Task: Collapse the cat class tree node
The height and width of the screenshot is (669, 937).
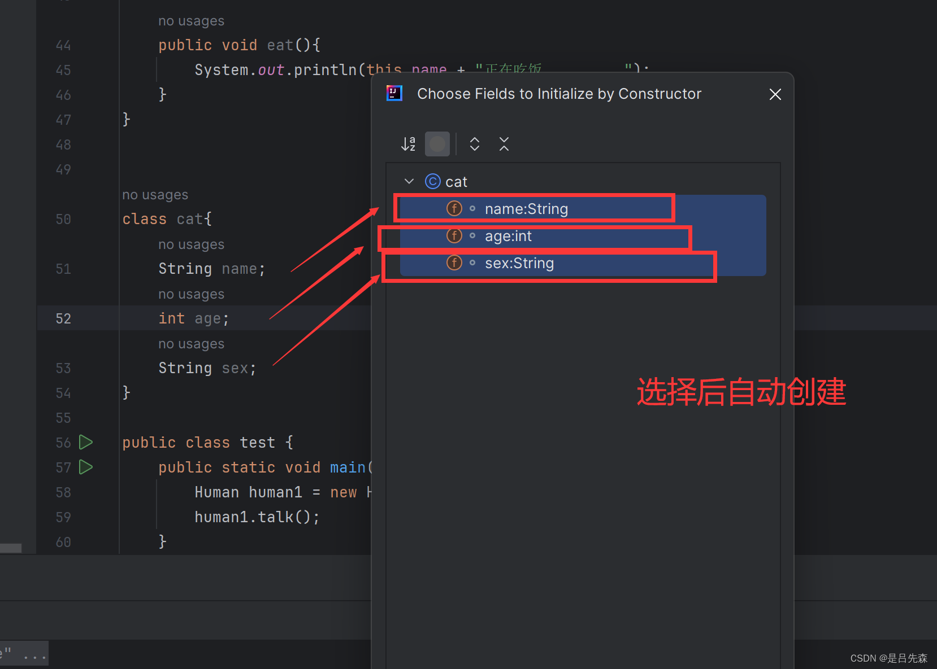Action: click(409, 181)
